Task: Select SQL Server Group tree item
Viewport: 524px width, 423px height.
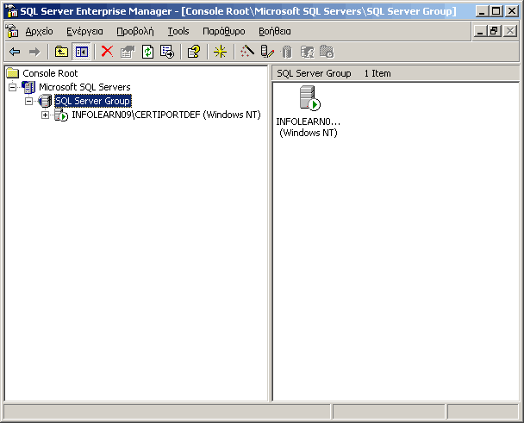Action: [93, 101]
